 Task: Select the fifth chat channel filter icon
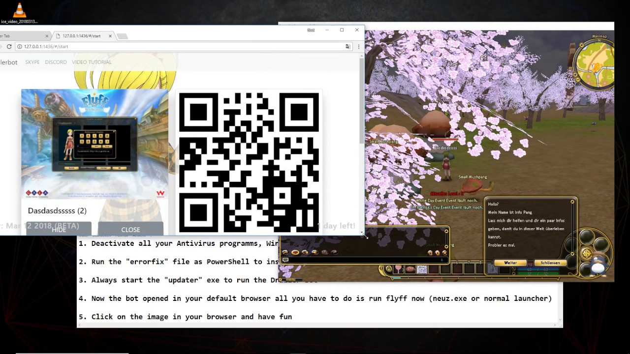324,252
